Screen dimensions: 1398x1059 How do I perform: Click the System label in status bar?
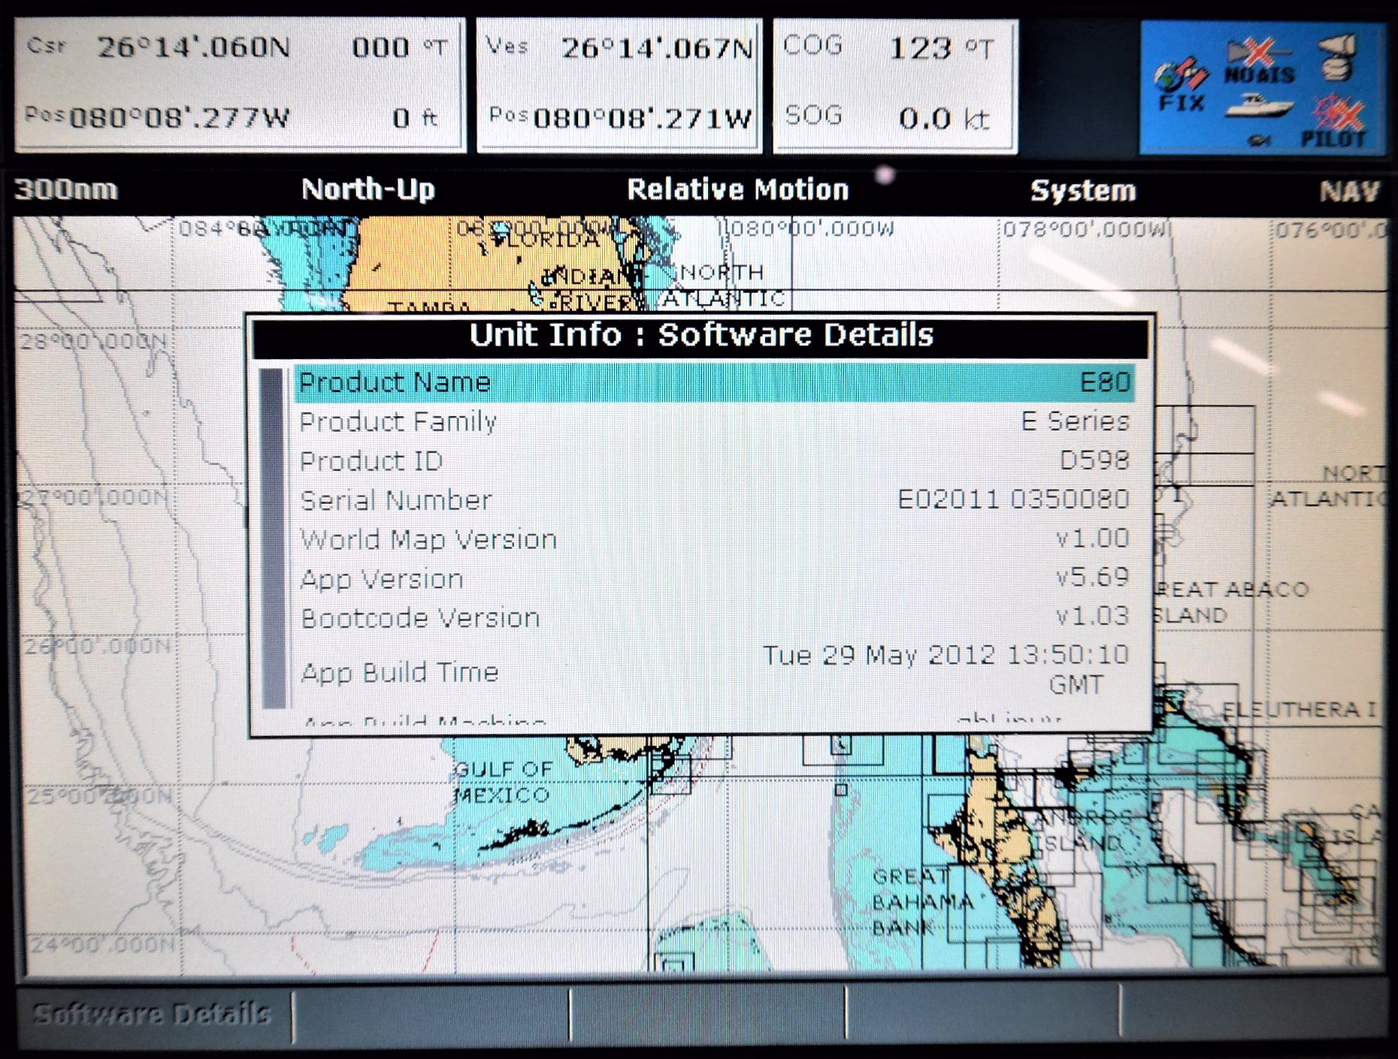click(x=1082, y=191)
